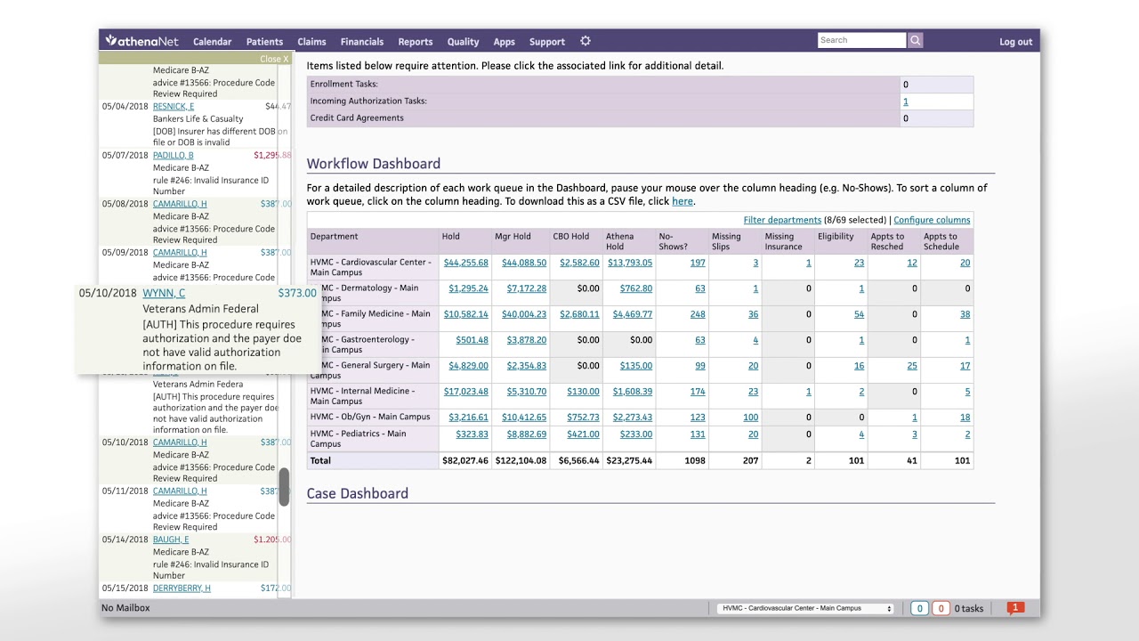Open Cardiovascular Center Athena Hold $13,793.05

(x=630, y=263)
